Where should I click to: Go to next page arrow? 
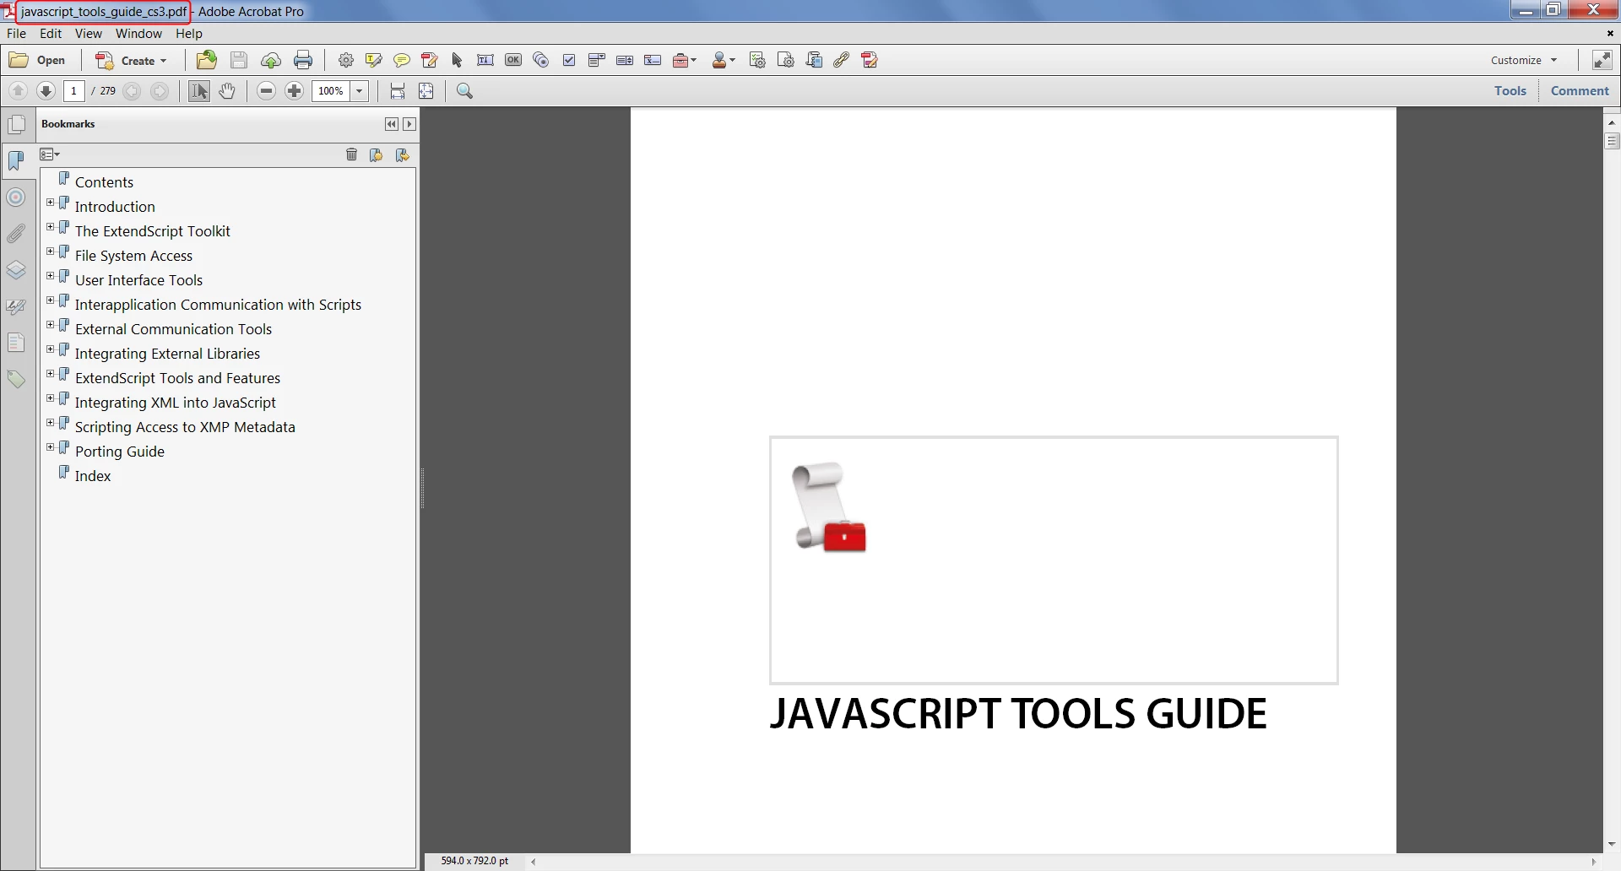point(46,91)
